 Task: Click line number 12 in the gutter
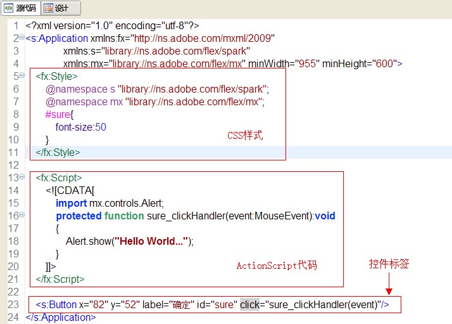(x=13, y=165)
